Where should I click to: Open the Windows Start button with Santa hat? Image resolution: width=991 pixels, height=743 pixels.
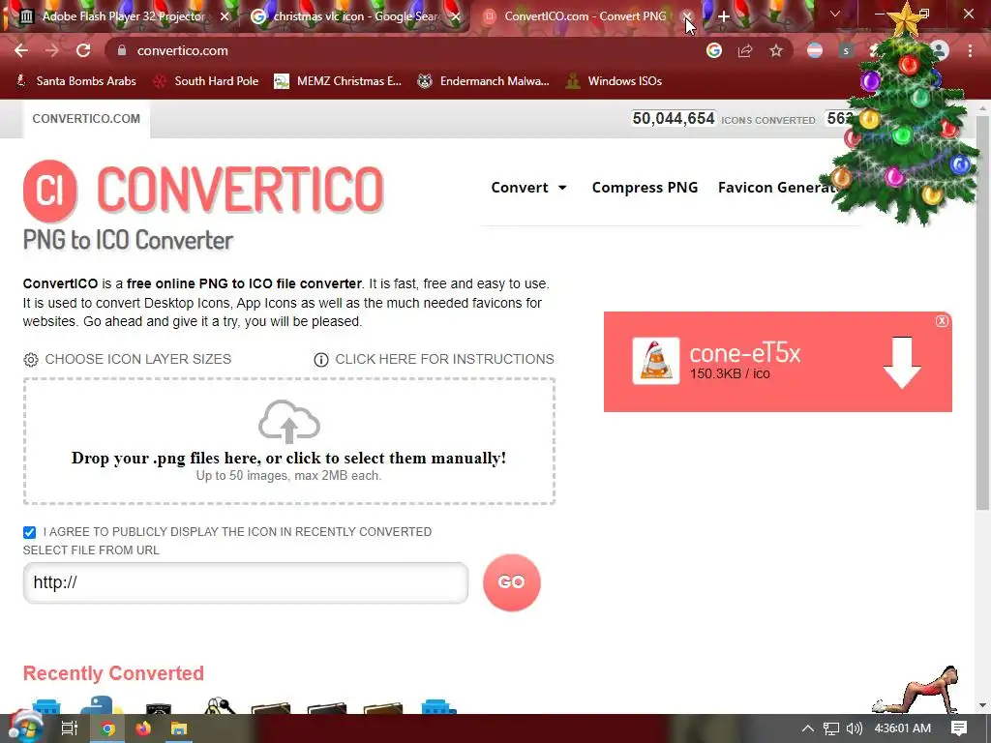[24, 728]
